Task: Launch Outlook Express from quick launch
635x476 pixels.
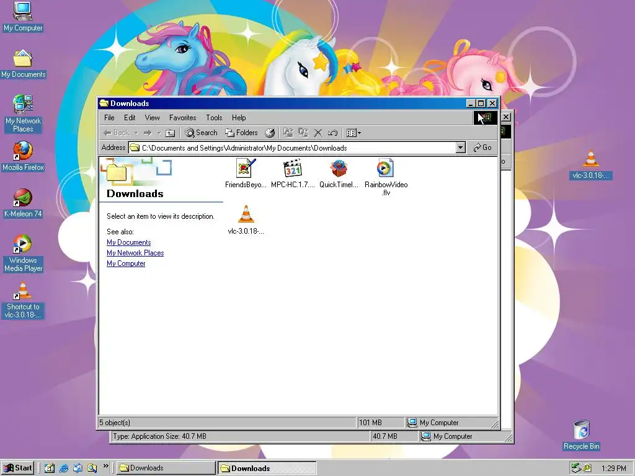Action: pyautogui.click(x=78, y=468)
